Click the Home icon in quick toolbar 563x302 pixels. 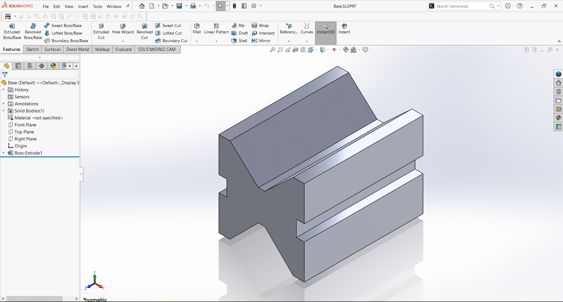tap(142, 6)
